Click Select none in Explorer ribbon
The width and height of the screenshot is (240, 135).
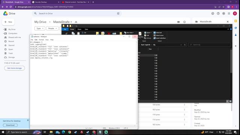pyautogui.click(x=158, y=35)
